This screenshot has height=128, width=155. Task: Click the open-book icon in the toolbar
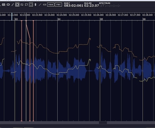click(4, 5)
